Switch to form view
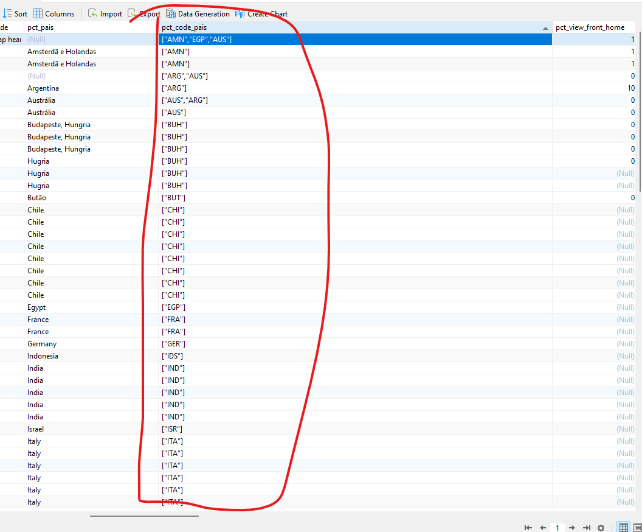This screenshot has height=532, width=642. pos(636,528)
